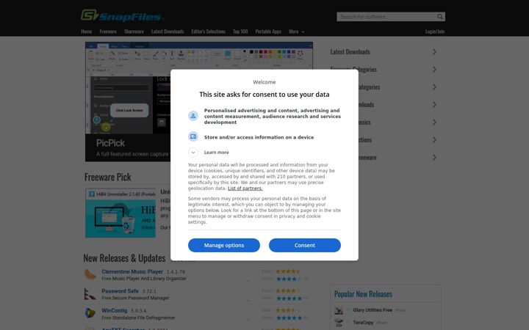Click the Popular New Releases heading

363,294
